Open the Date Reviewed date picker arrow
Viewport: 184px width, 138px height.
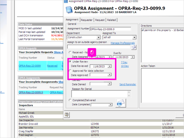pyautogui.click(x=109, y=66)
